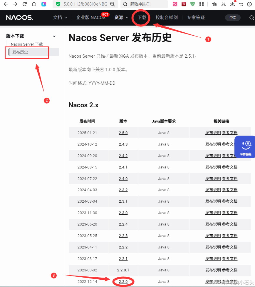Open 参考文档 for the 2023-04-11 release

pyautogui.click(x=229, y=247)
